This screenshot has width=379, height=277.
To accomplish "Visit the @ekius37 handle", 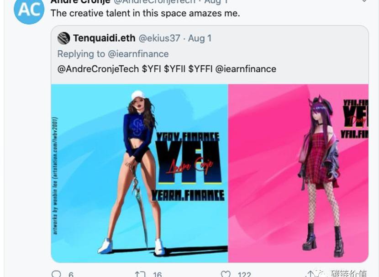I will (x=159, y=38).
